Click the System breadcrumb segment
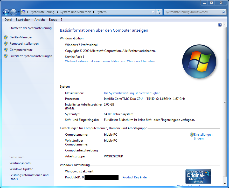229x188 pixels. [x=101, y=12]
